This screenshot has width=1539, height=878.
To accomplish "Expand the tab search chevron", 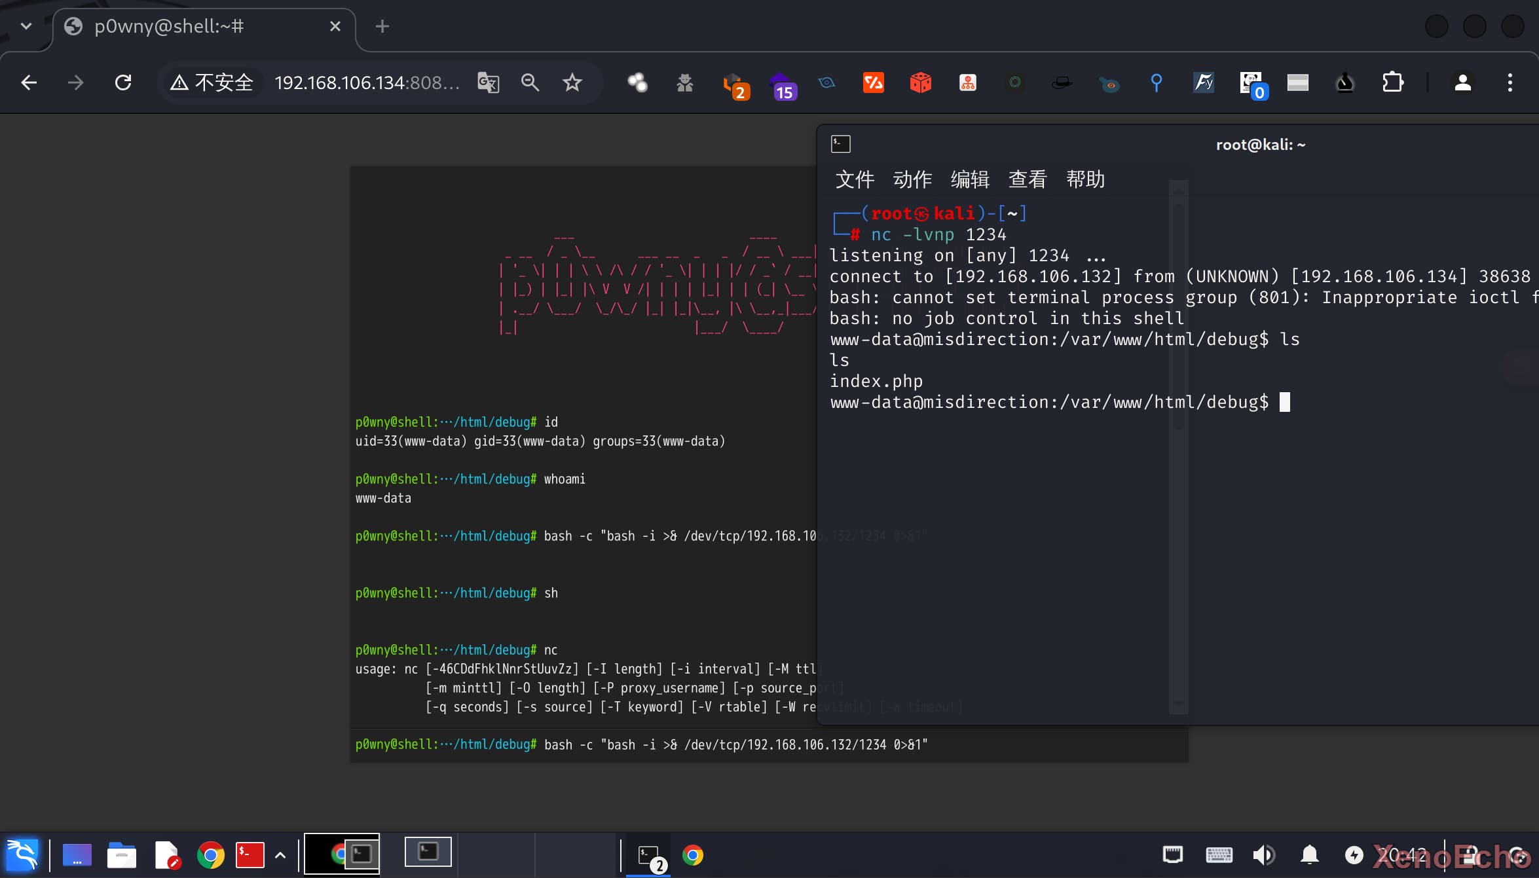I will (x=26, y=26).
